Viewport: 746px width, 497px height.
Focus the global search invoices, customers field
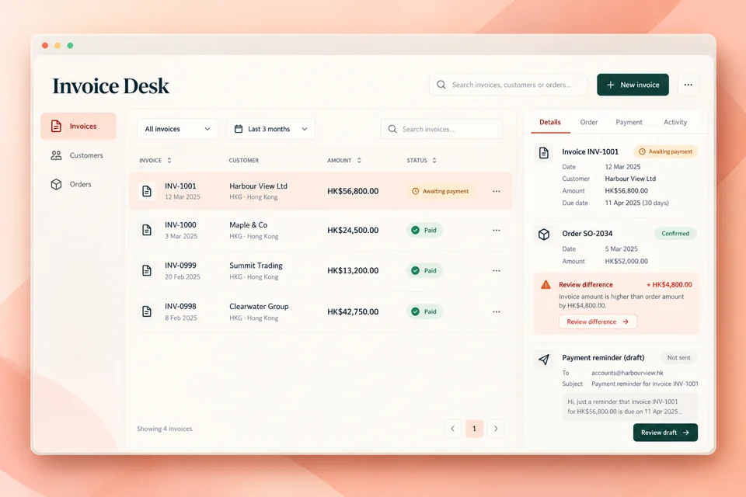click(x=508, y=85)
